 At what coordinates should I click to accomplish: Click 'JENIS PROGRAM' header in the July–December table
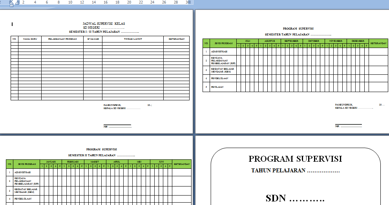[x=223, y=43]
